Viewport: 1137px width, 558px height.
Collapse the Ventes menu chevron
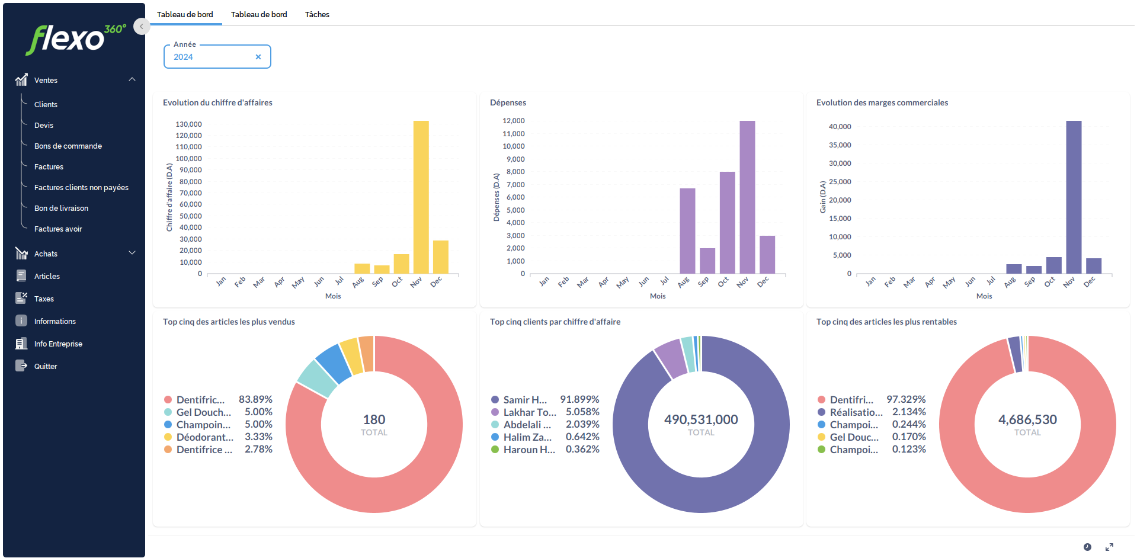pos(132,79)
